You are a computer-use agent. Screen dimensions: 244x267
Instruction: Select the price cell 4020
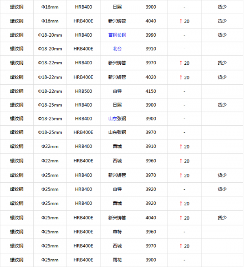pos(151,77)
